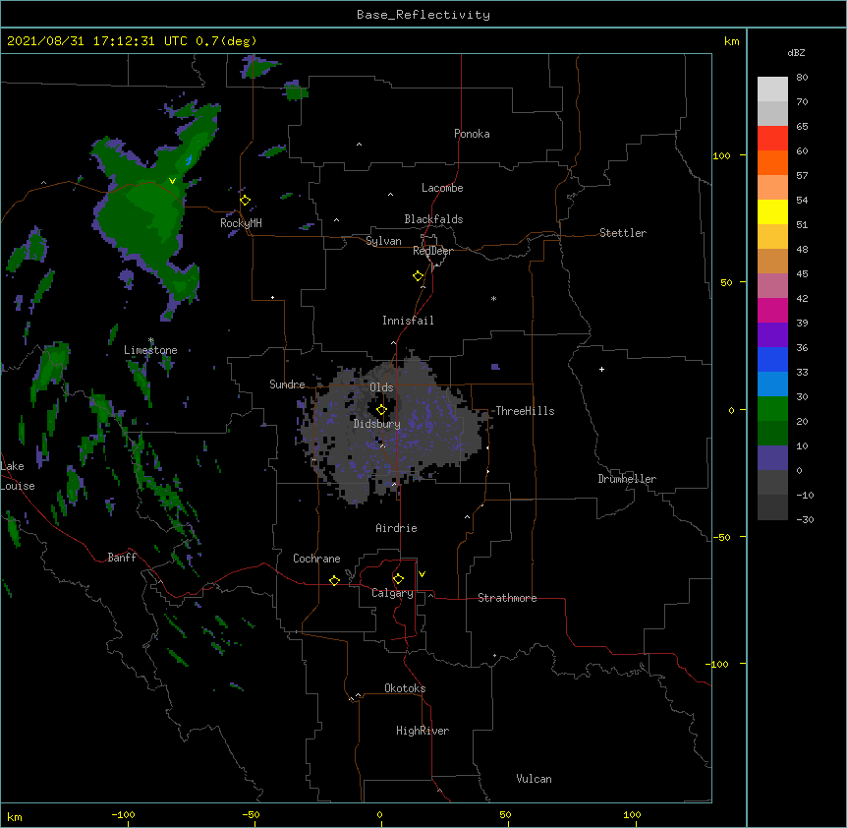Click the yellow diamond marker south of RedDeer

pos(419,276)
